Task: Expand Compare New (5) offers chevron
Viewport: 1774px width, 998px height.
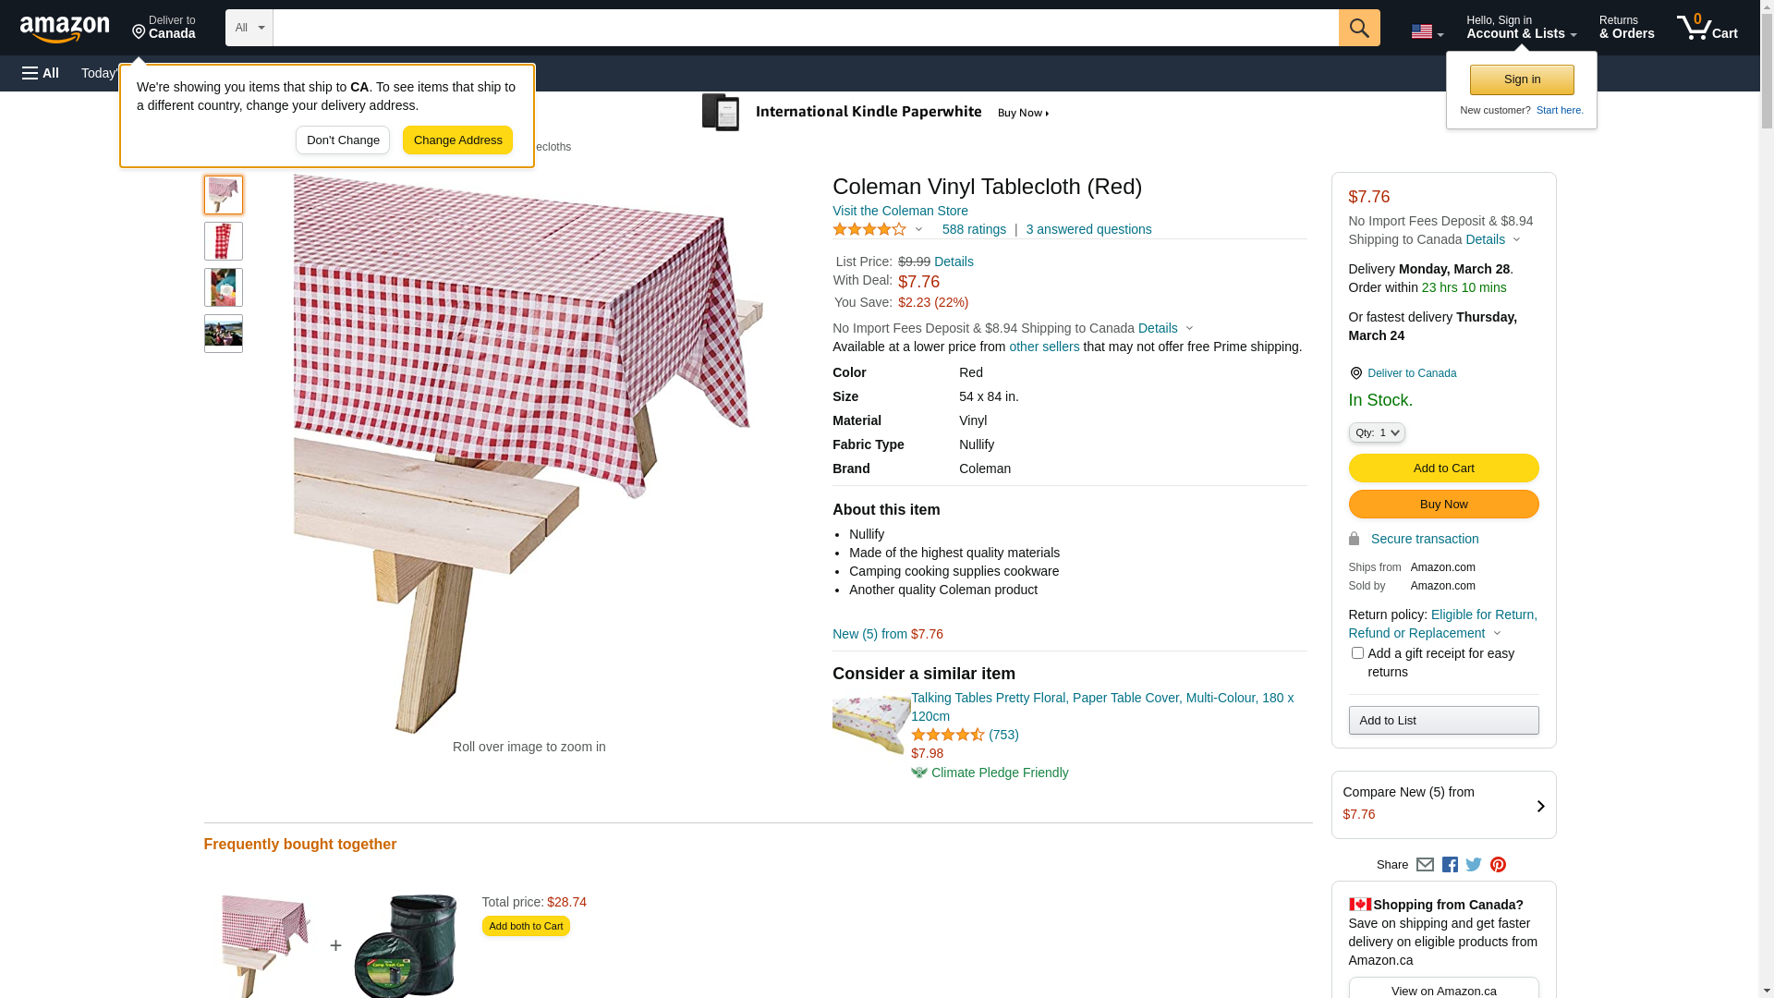Action: [1540, 806]
